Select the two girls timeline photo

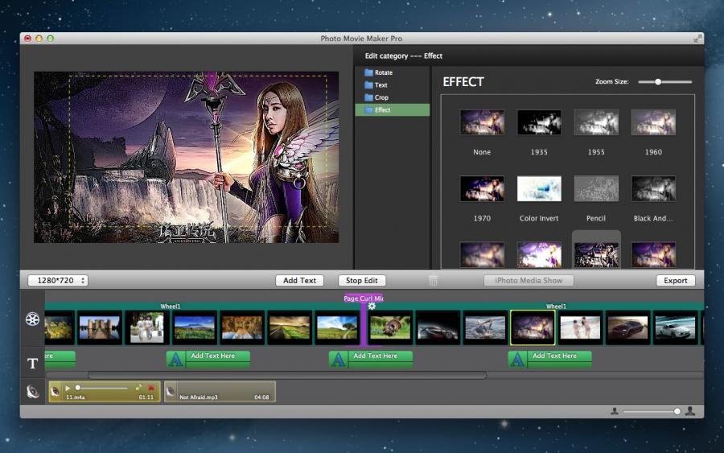click(x=147, y=327)
